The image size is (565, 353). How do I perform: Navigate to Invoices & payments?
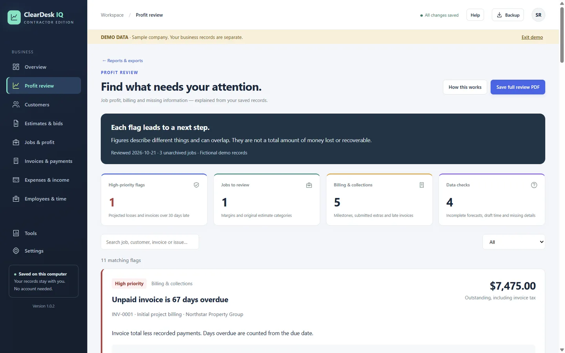click(x=44, y=161)
